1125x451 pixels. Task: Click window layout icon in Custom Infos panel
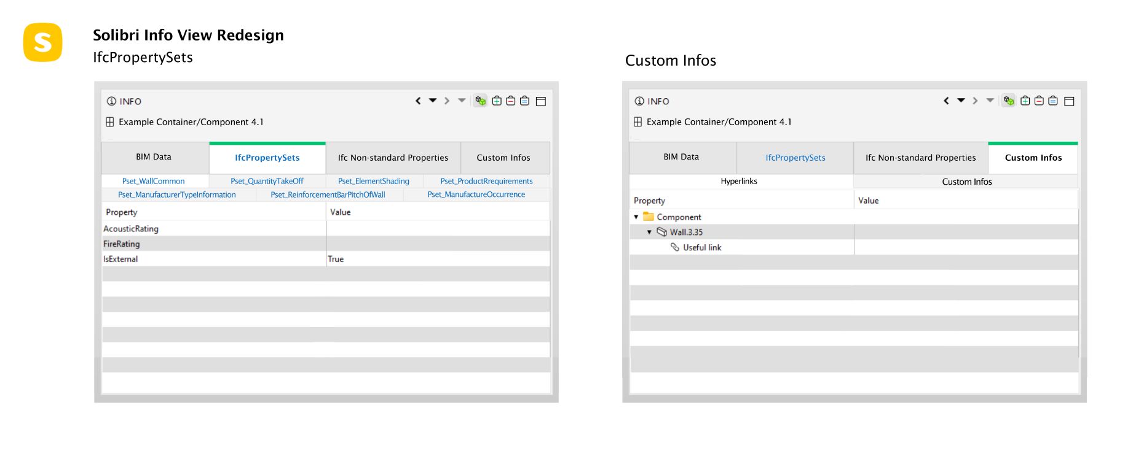(x=1069, y=101)
